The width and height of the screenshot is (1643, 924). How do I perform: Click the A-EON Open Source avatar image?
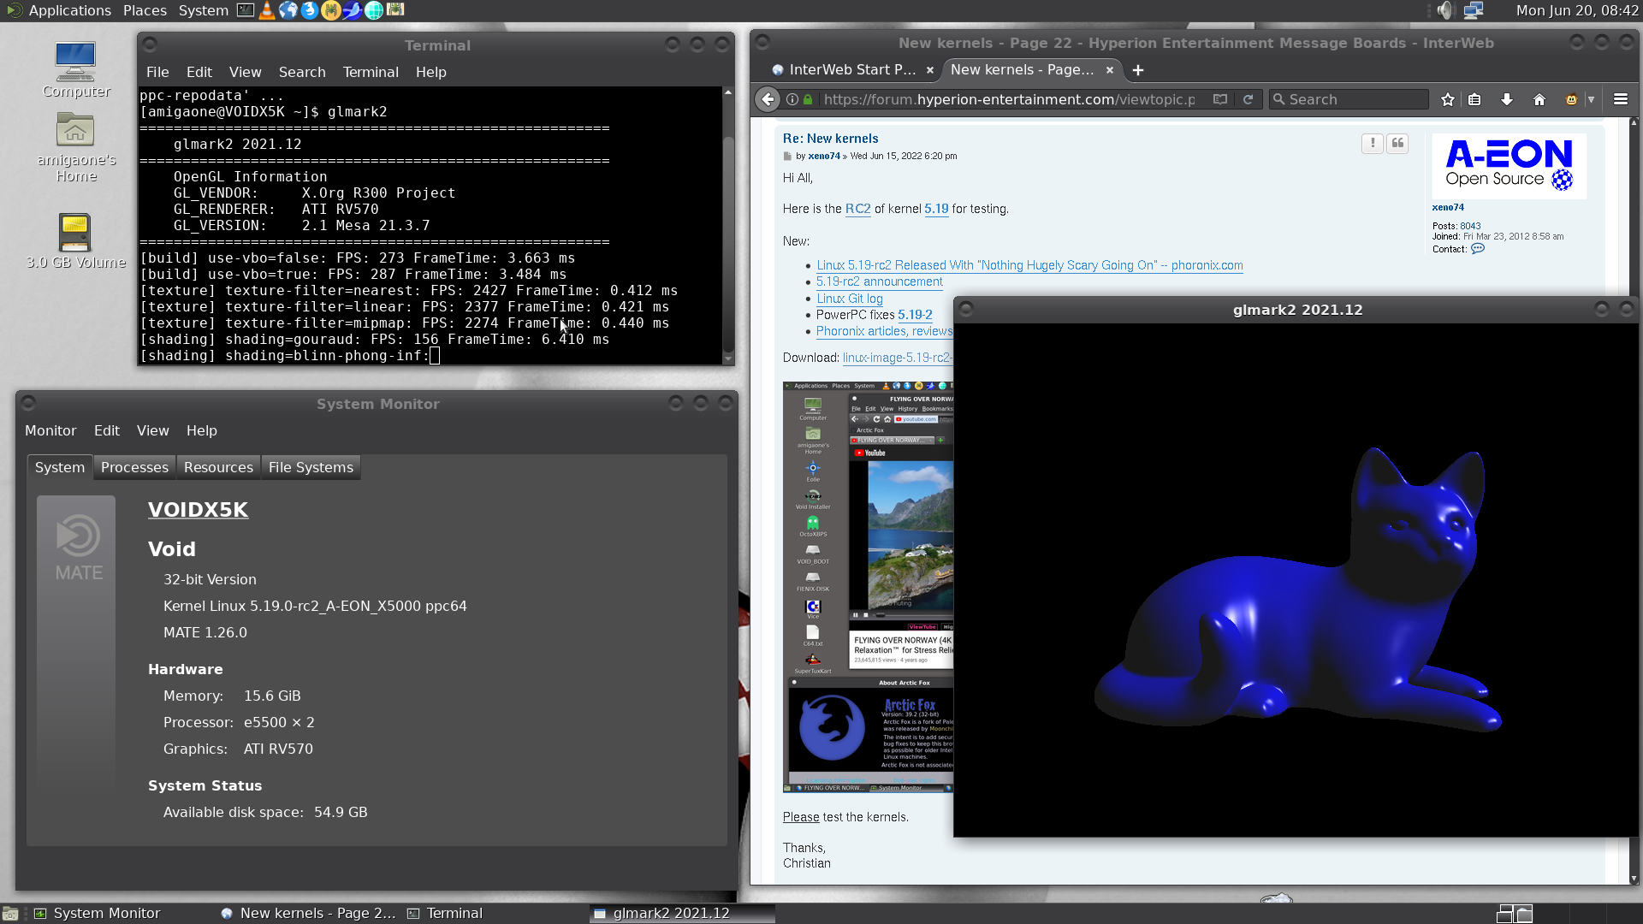1509,166
